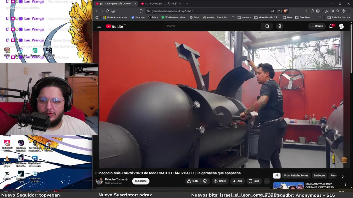The image size is (353, 198).
Task: Navigate back in the browser
Action: point(96,11)
